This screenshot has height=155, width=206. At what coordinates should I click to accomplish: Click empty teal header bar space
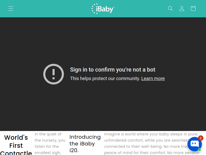click(x=53, y=9)
